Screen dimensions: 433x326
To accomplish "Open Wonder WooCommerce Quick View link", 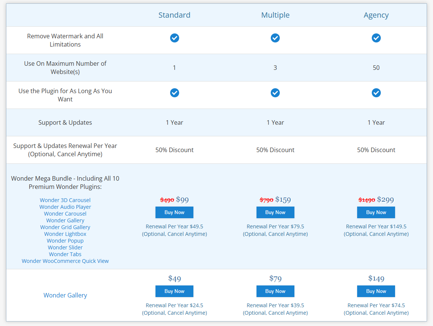I will pos(65,261).
